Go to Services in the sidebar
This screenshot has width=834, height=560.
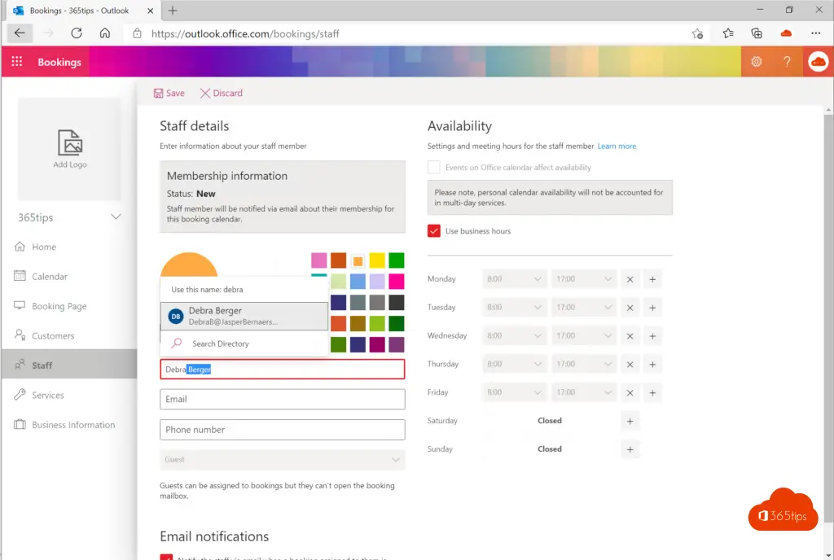47,396
